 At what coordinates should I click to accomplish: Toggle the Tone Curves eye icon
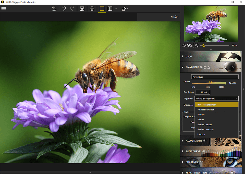coord(204,151)
